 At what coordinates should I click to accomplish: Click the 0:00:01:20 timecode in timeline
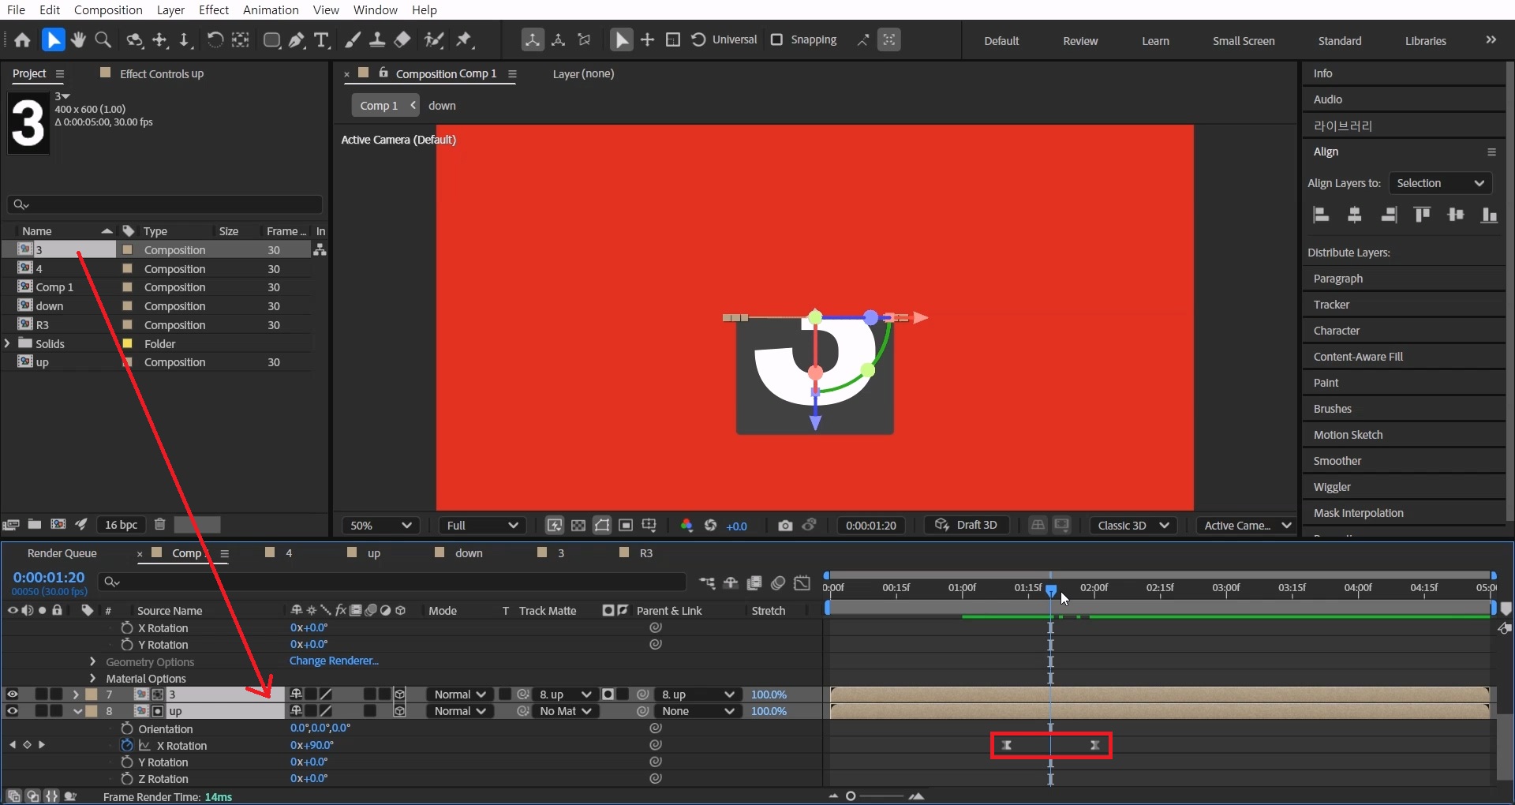point(49,578)
